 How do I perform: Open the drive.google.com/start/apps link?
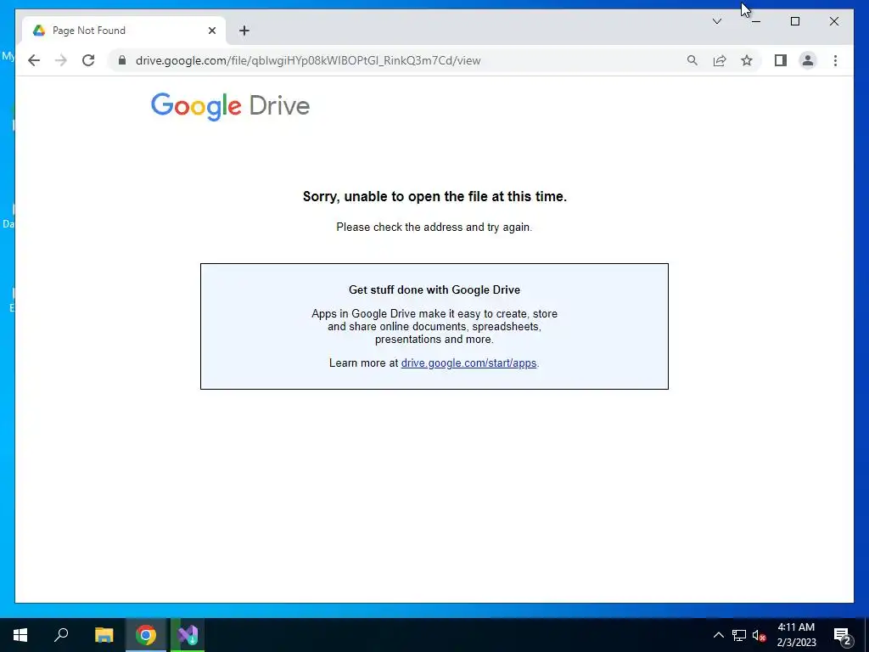point(468,363)
